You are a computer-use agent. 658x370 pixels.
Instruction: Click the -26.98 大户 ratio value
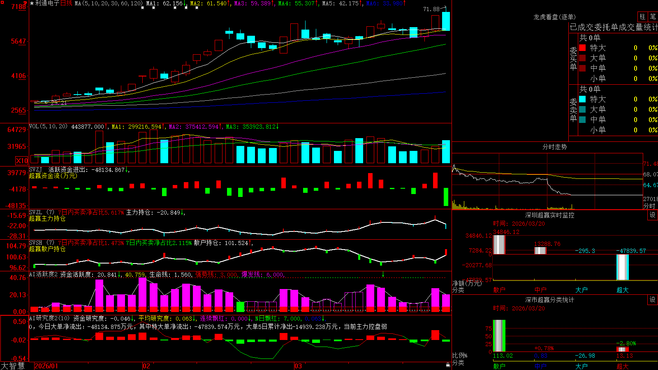click(x=585, y=356)
